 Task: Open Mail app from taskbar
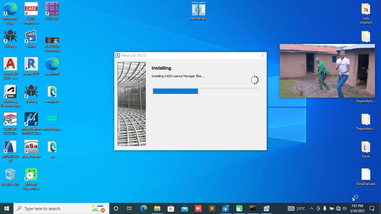pos(185,208)
